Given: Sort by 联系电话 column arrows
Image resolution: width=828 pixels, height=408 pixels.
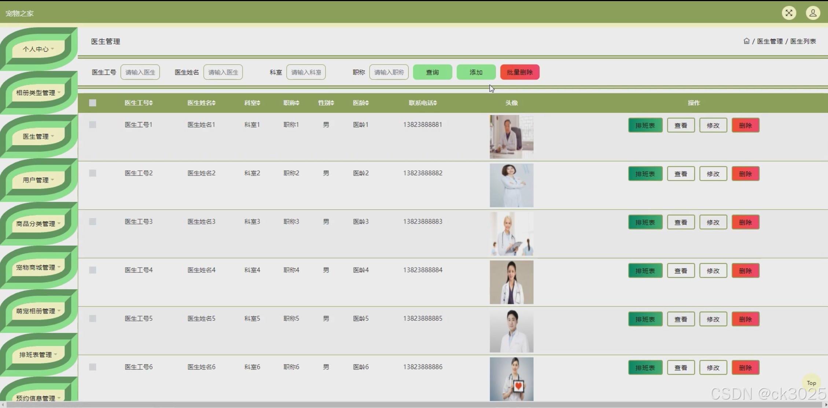Looking at the screenshot, I should click(435, 103).
